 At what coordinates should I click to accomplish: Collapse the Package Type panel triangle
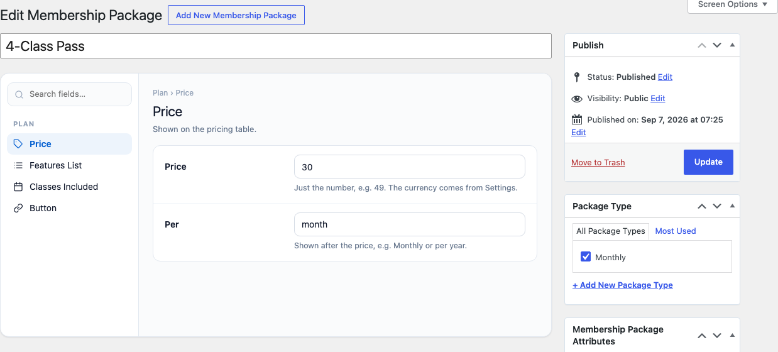[732, 206]
